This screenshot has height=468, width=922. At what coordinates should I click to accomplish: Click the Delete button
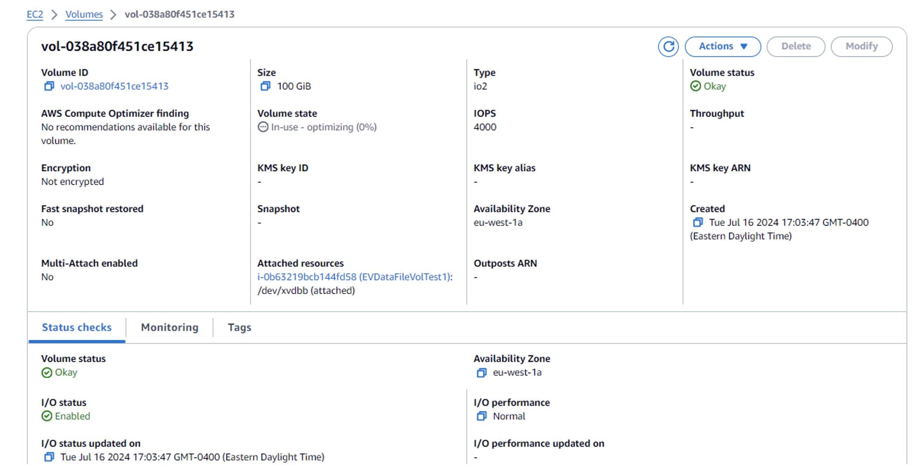[x=795, y=47]
